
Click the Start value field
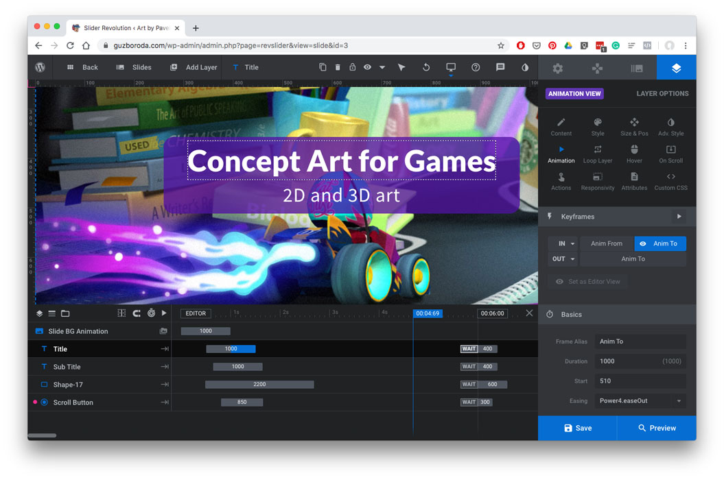tap(640, 381)
